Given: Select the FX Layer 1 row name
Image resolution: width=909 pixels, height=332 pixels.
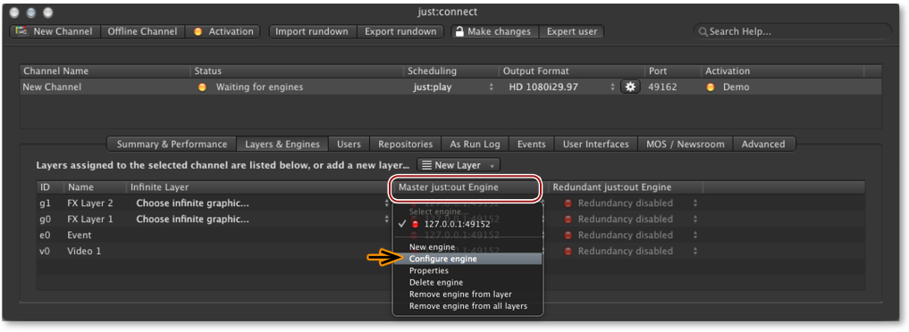Looking at the screenshot, I should (90, 220).
